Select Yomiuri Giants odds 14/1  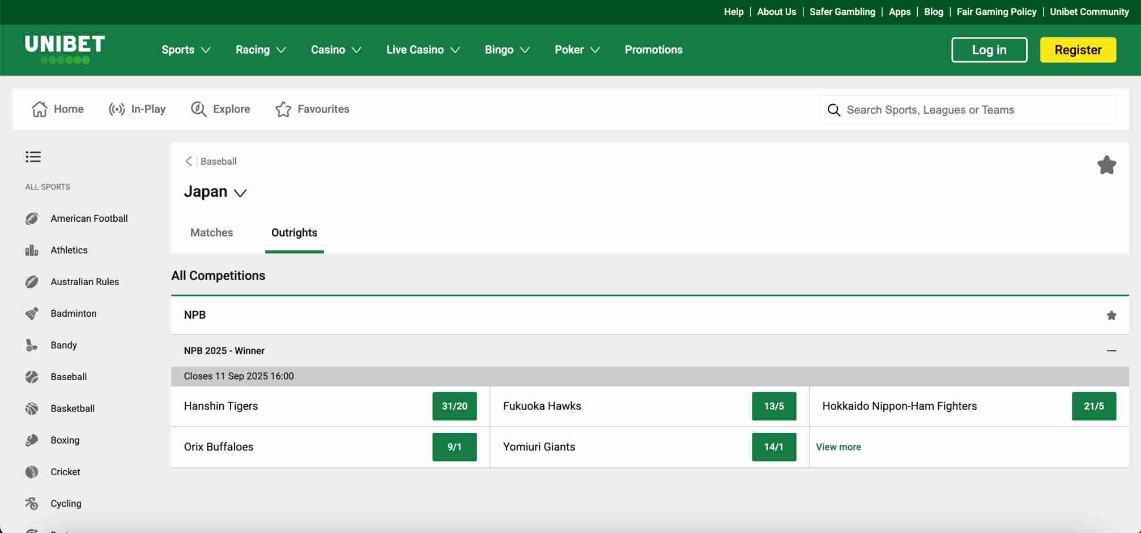[774, 447]
